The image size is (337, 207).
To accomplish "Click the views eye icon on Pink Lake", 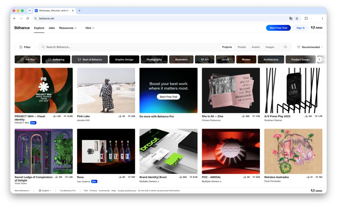I will click(x=129, y=116).
